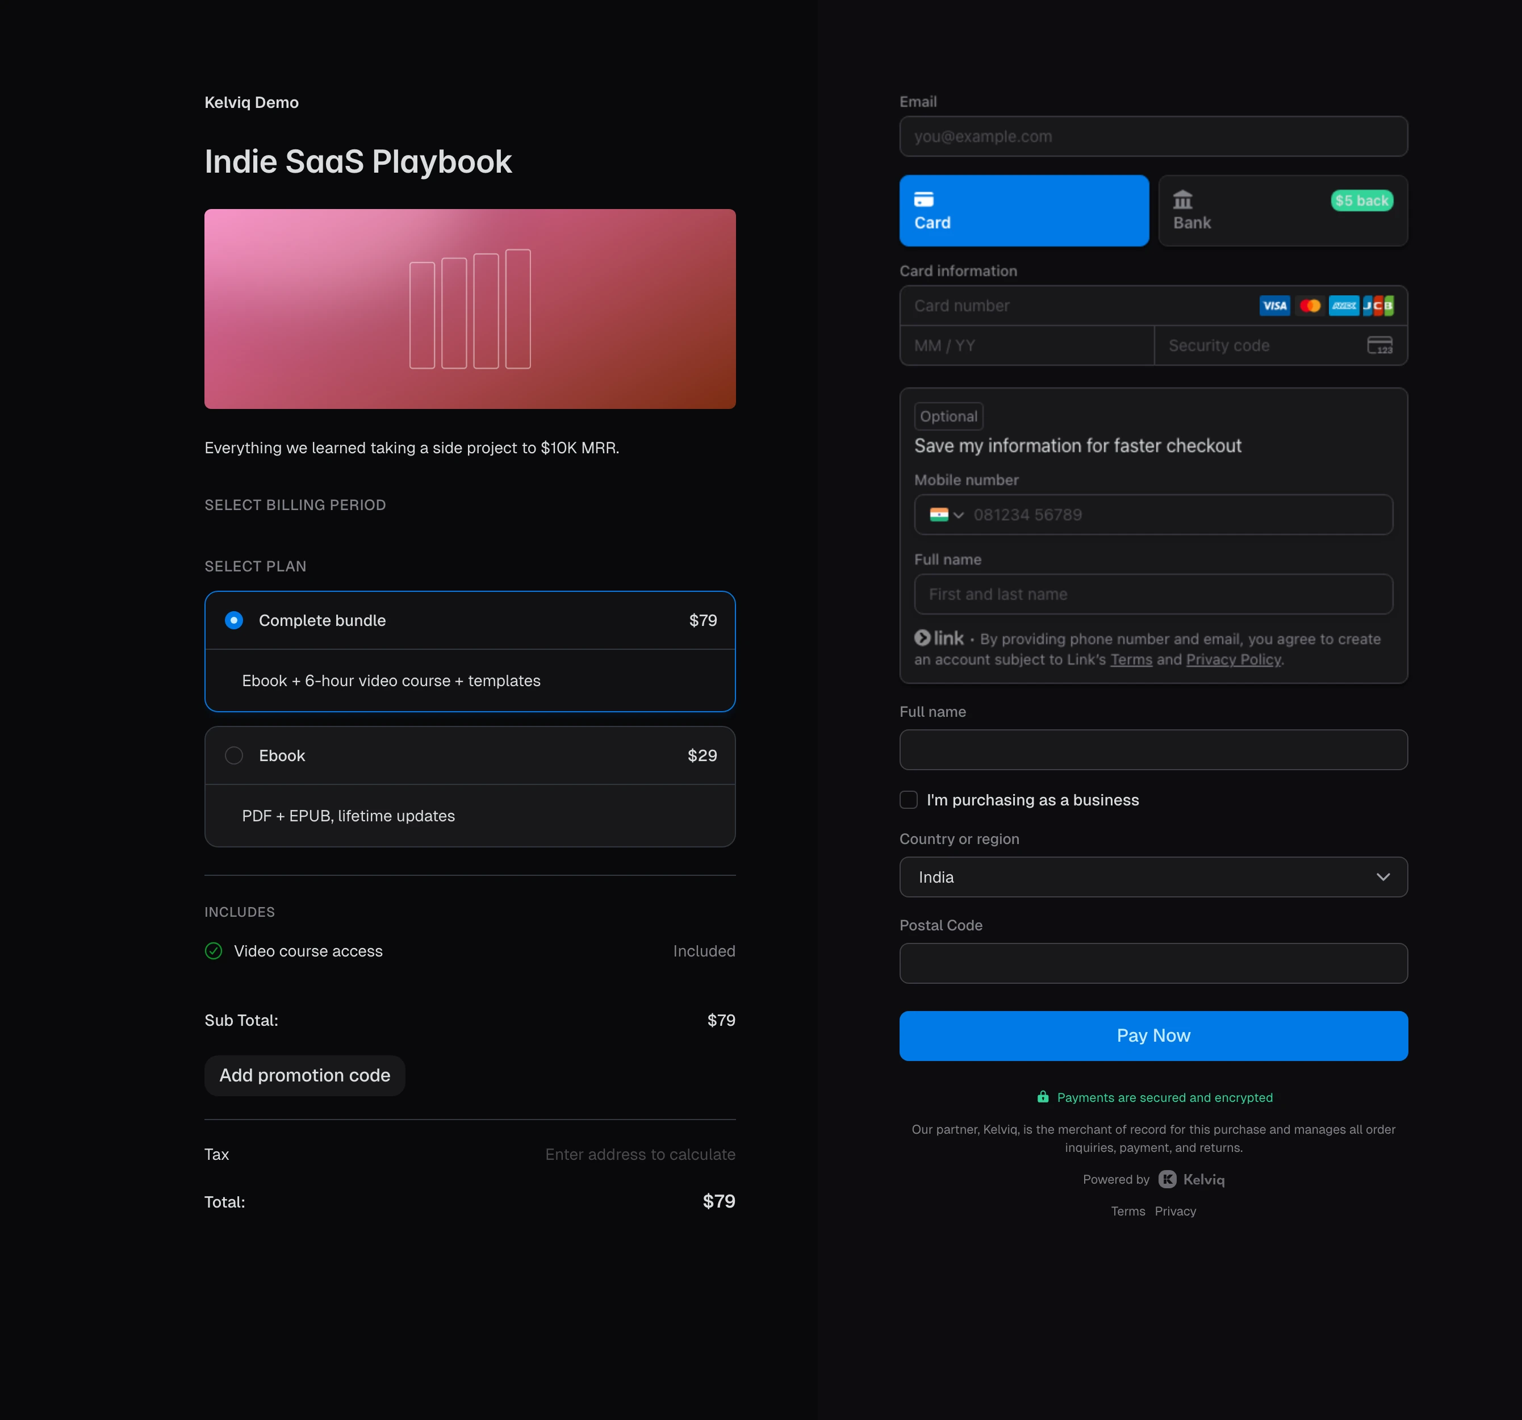Click the JCB card brand icon
This screenshot has height=1420, width=1522.
click(x=1378, y=306)
